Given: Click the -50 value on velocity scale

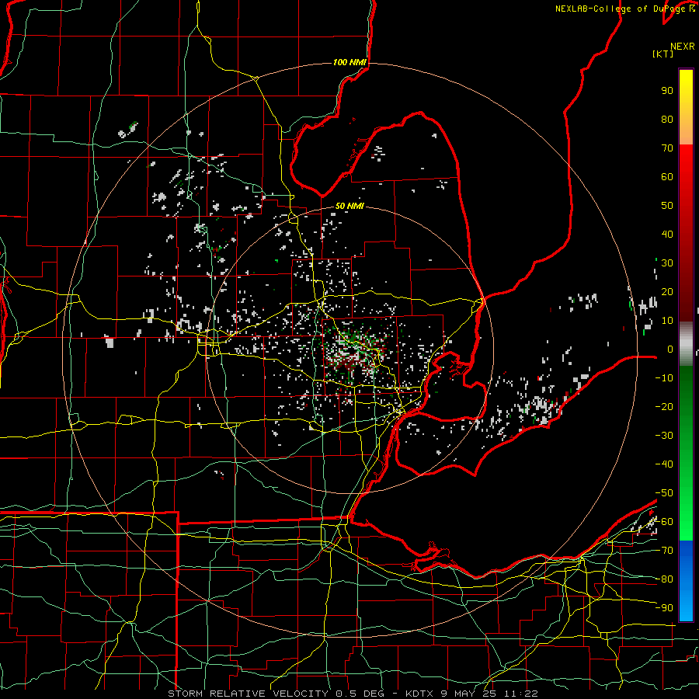Looking at the screenshot, I should pos(664,493).
